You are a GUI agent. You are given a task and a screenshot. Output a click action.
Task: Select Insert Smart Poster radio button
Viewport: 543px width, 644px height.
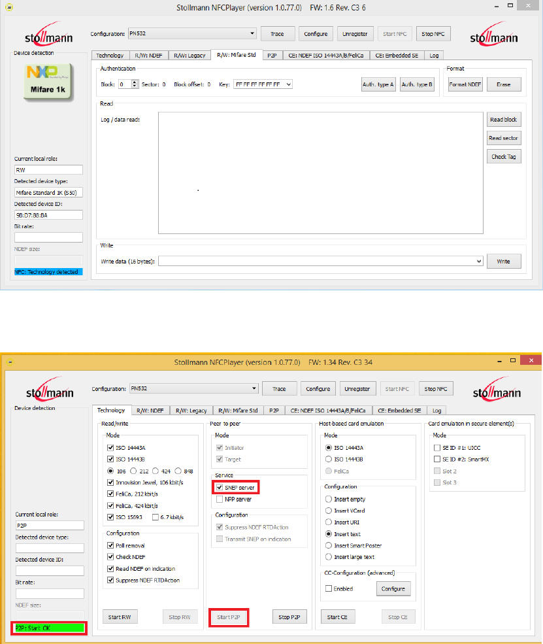(x=328, y=545)
